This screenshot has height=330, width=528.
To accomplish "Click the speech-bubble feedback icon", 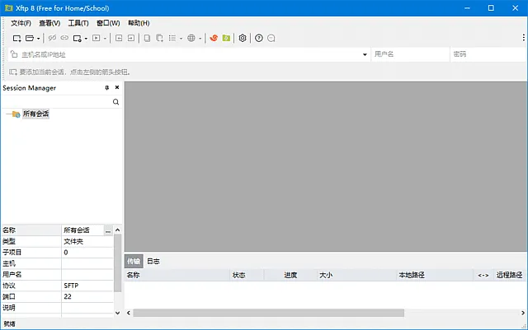I will pyautogui.click(x=271, y=39).
